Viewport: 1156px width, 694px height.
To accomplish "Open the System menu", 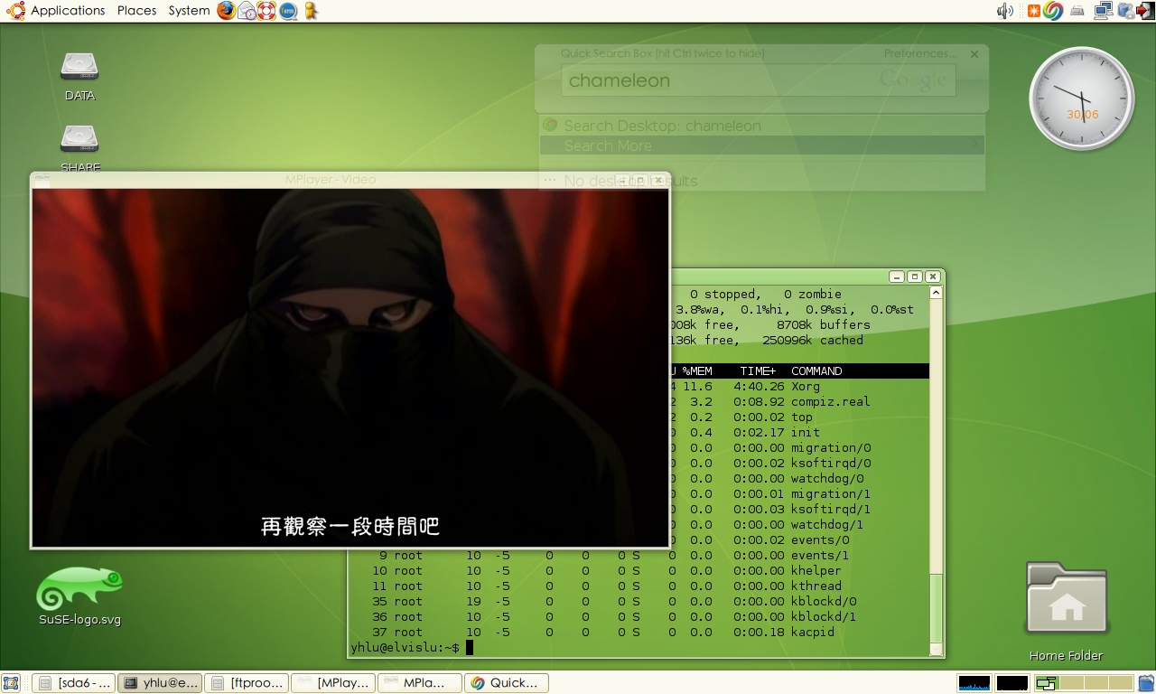I will tap(189, 11).
